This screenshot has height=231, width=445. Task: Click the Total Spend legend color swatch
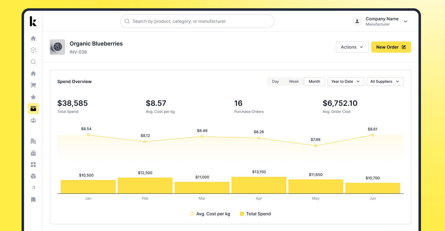(x=242, y=214)
